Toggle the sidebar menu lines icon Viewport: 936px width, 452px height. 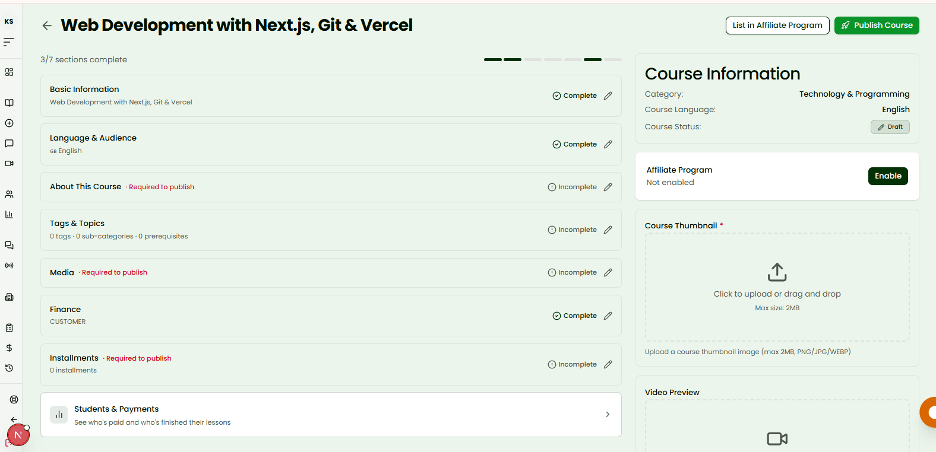9,42
